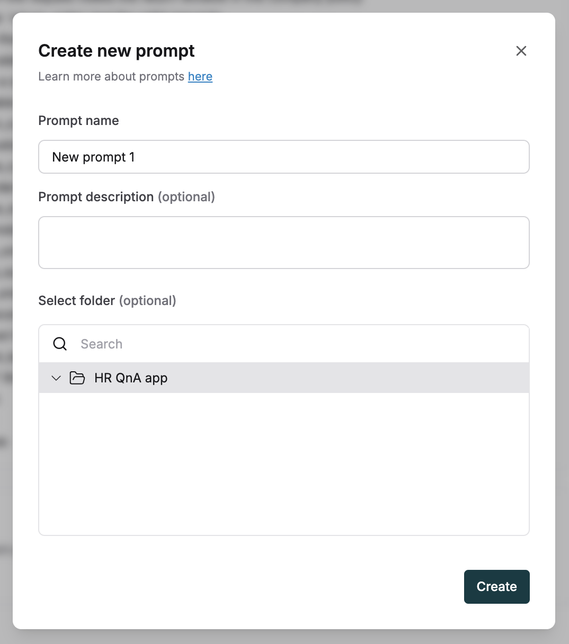Click the folder icon beside HR QnA app

77,378
